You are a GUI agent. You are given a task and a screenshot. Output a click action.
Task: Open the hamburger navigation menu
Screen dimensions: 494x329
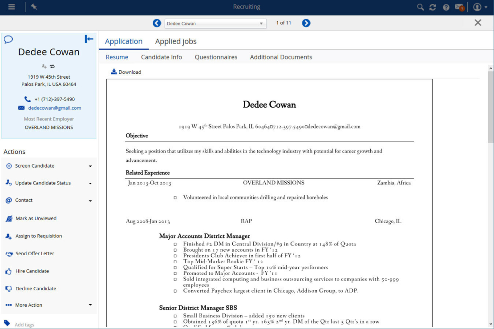click(12, 7)
